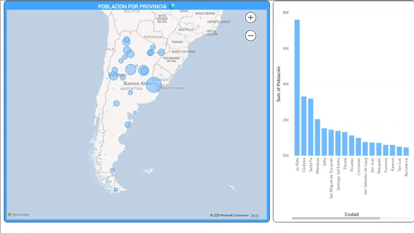Click the Corrientes axis label
The height and width of the screenshot is (233, 414).
pyautogui.click(x=358, y=166)
